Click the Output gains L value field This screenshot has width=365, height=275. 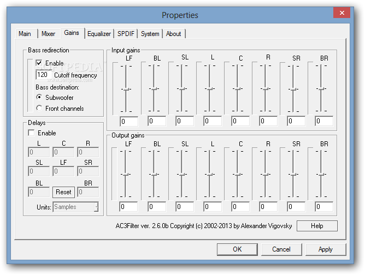tap(213, 207)
